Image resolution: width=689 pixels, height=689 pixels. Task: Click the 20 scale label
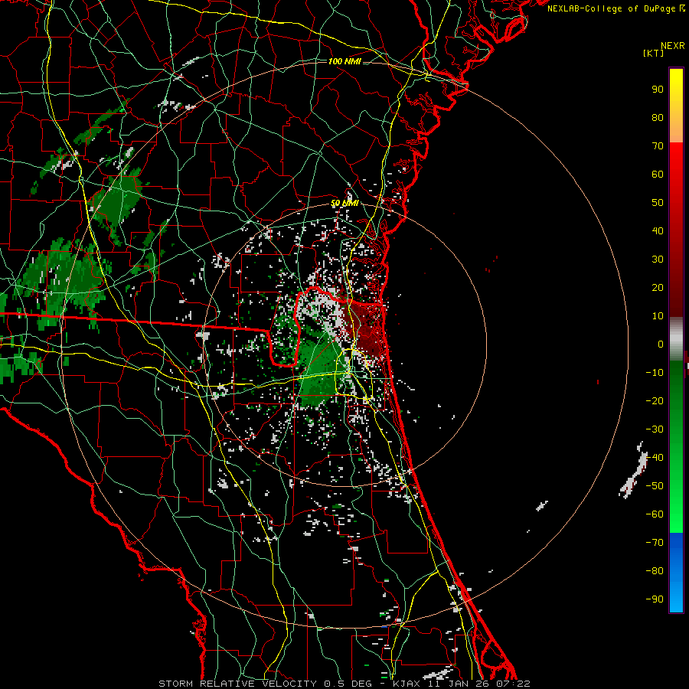coord(658,288)
